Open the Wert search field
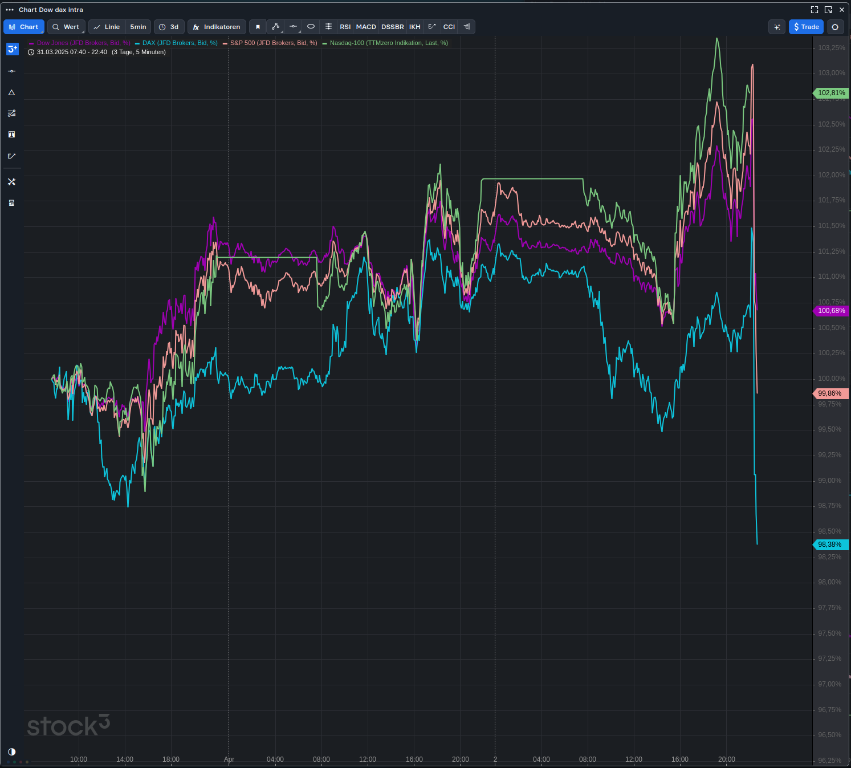The height and width of the screenshot is (768, 851). click(66, 27)
